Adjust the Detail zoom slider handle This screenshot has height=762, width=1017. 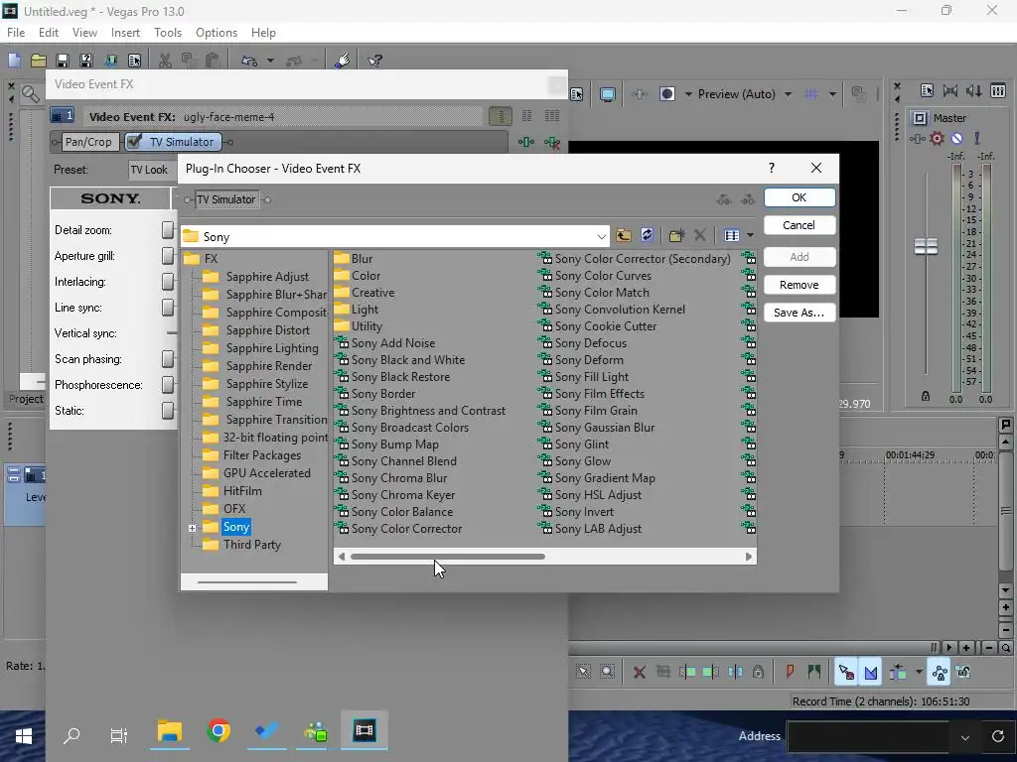tap(167, 230)
